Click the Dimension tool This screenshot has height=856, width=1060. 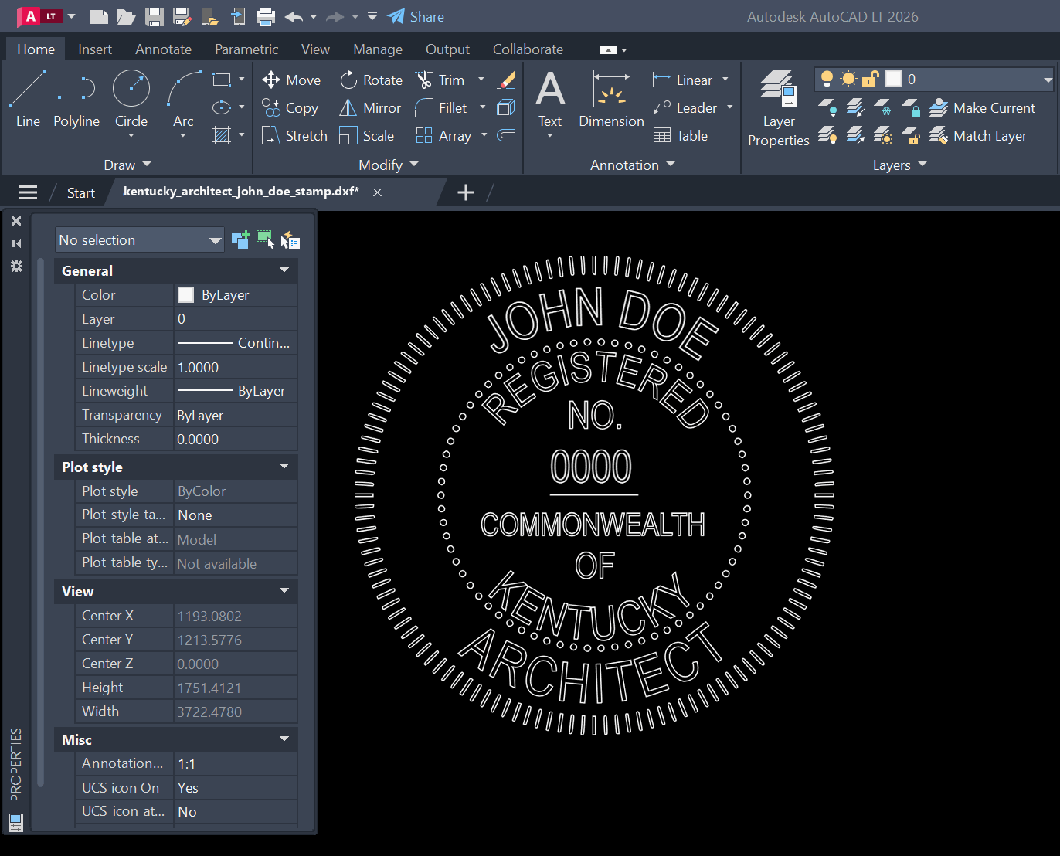[x=611, y=98]
